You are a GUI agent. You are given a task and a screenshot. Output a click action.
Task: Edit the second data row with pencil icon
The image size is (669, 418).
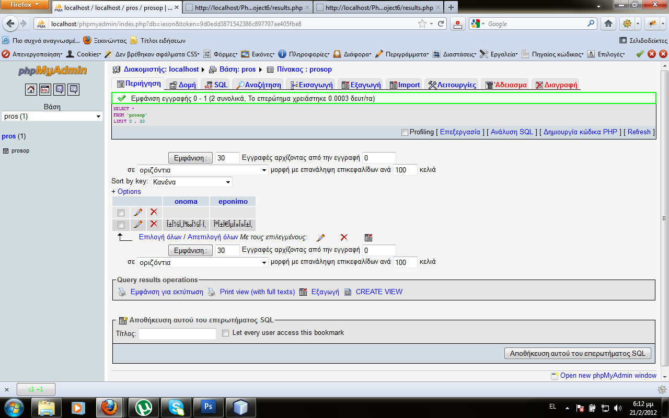(138, 224)
